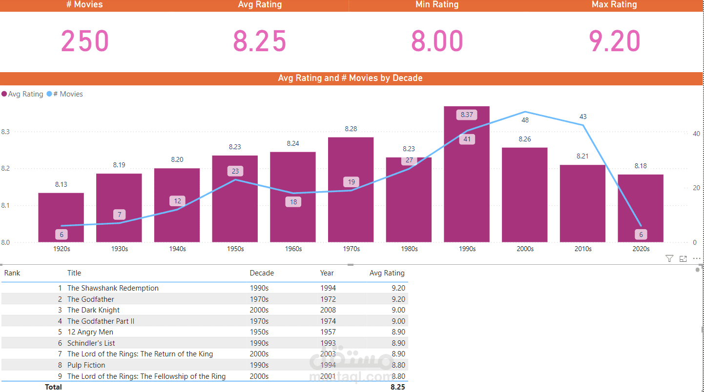Screen dimensions: 704x392
Task: Select The Godfather Part II row title
Action: [101, 321]
